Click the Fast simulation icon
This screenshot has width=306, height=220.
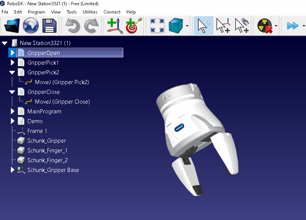pyautogui.click(x=293, y=26)
